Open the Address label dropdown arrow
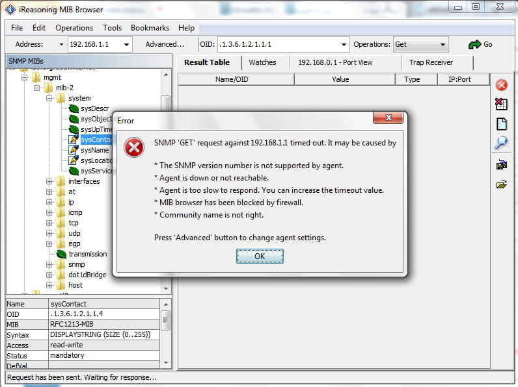The width and height of the screenshot is (518, 387). click(61, 45)
